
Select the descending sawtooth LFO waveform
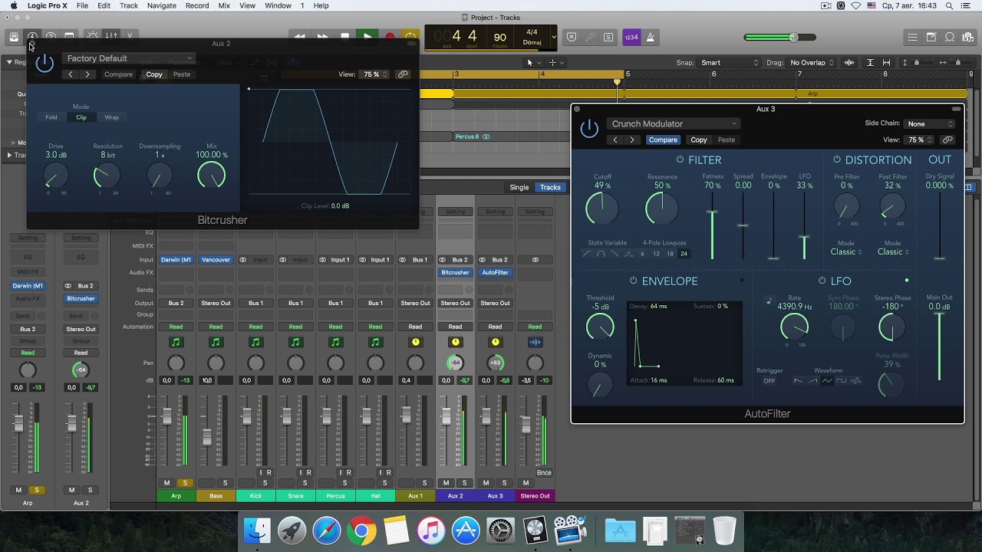click(x=799, y=381)
